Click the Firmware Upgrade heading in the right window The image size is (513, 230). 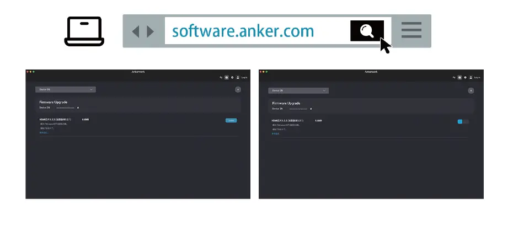[286, 103]
